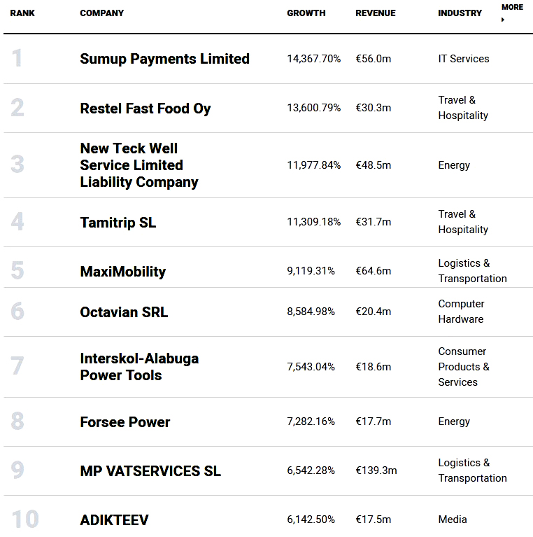The width and height of the screenshot is (533, 537).
Task: Select New Teck Well Service company
Action: coord(138,165)
